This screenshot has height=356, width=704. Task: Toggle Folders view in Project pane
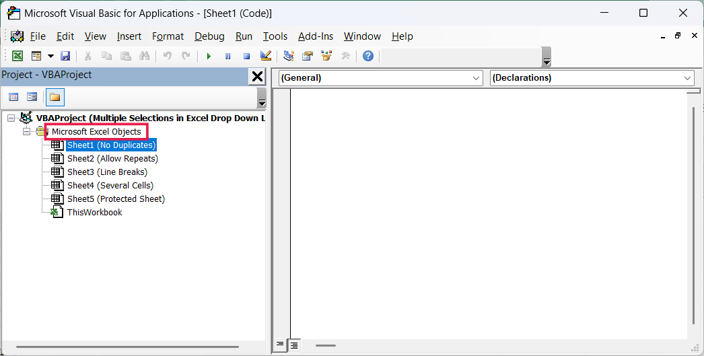[x=55, y=97]
